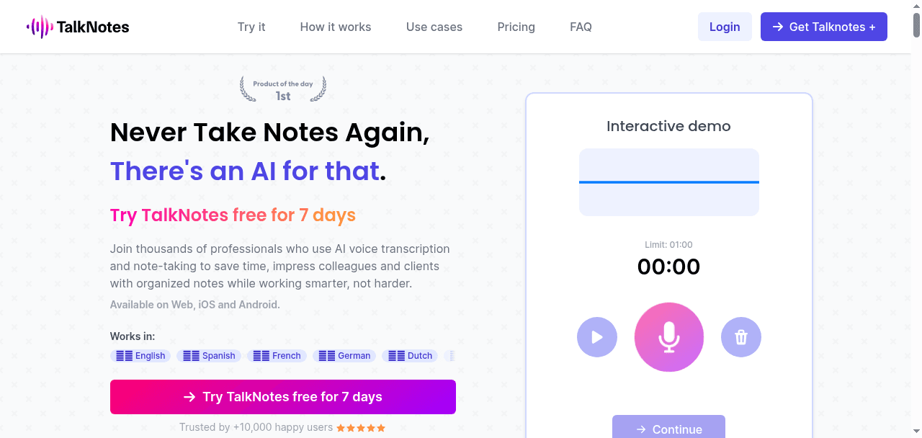Click Try TalkNotes free for 7 days
The width and height of the screenshot is (922, 438).
[x=283, y=397]
